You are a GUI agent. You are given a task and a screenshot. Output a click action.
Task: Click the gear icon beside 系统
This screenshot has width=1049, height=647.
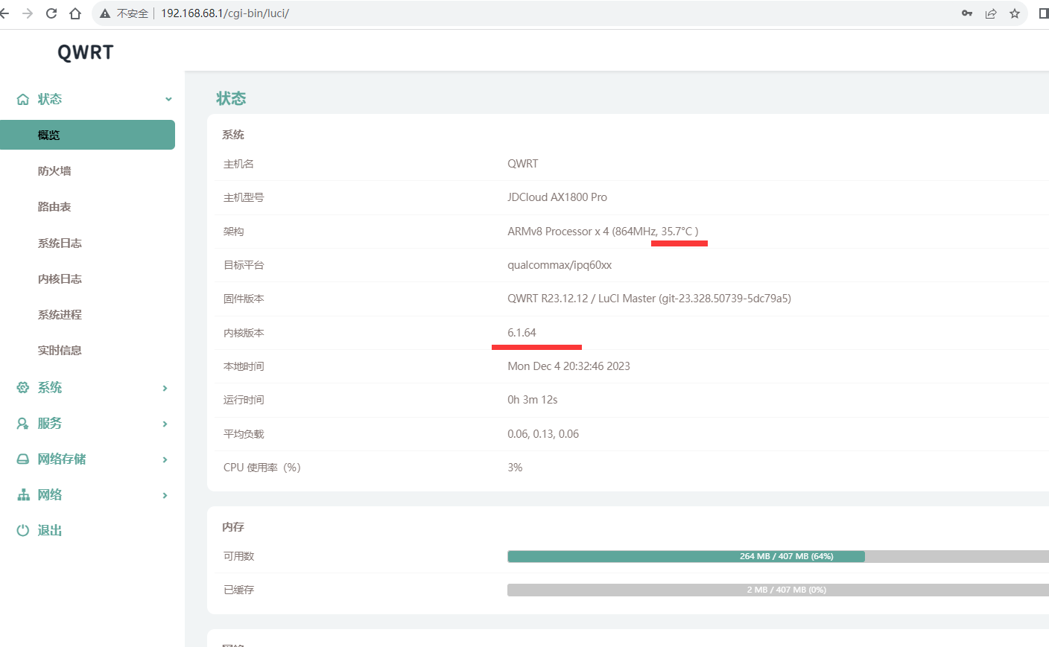[23, 387]
